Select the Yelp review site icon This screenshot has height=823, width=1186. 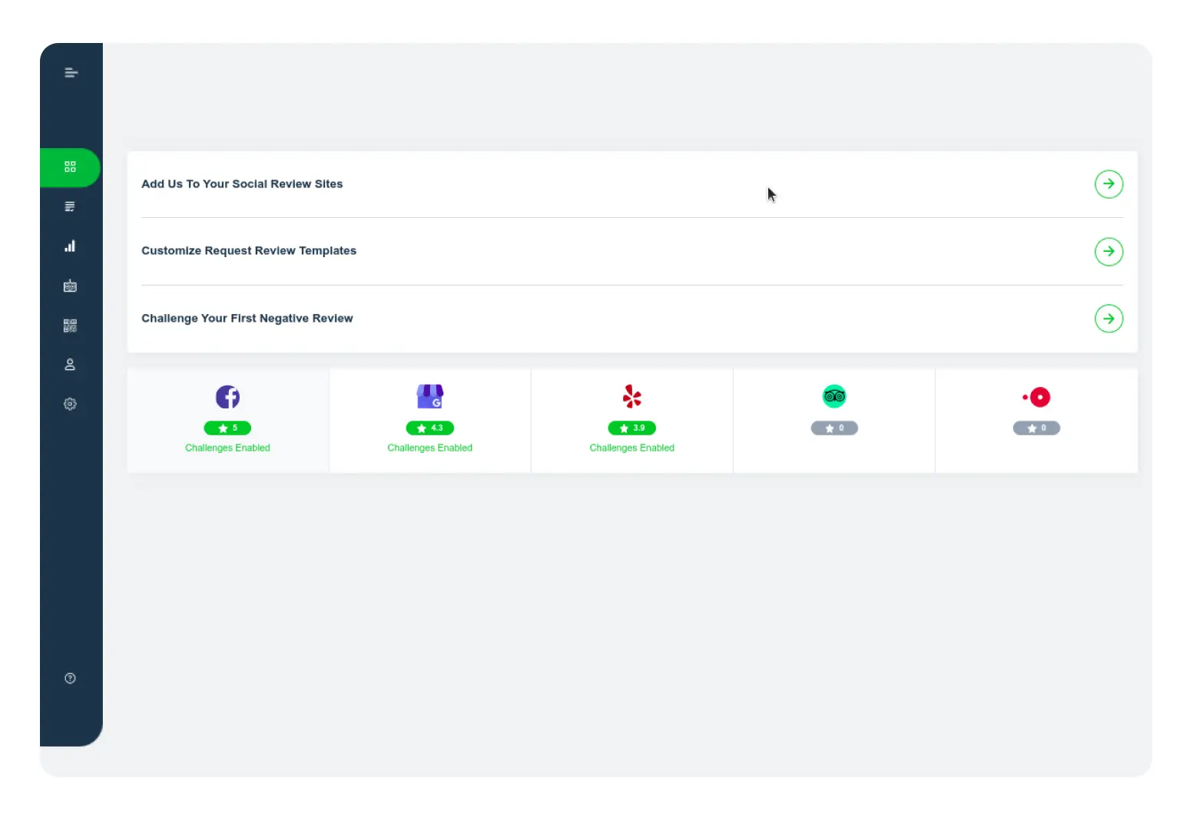coord(631,397)
